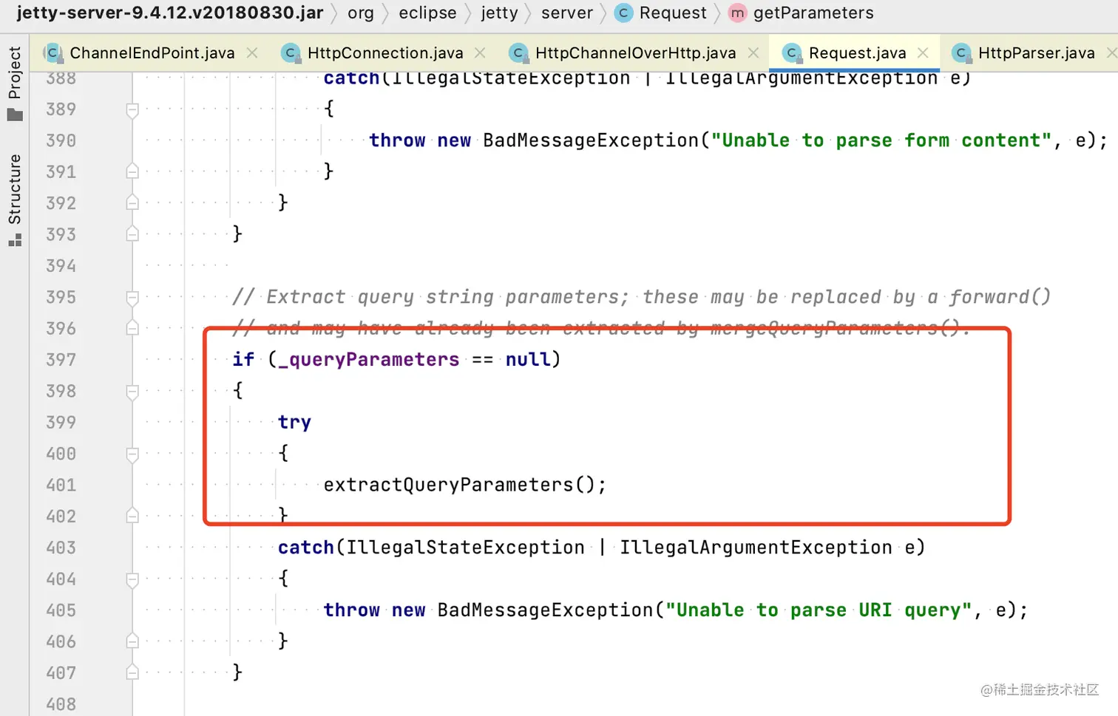Click the class icon on Request.java tab
The height and width of the screenshot is (716, 1118).
pos(792,52)
